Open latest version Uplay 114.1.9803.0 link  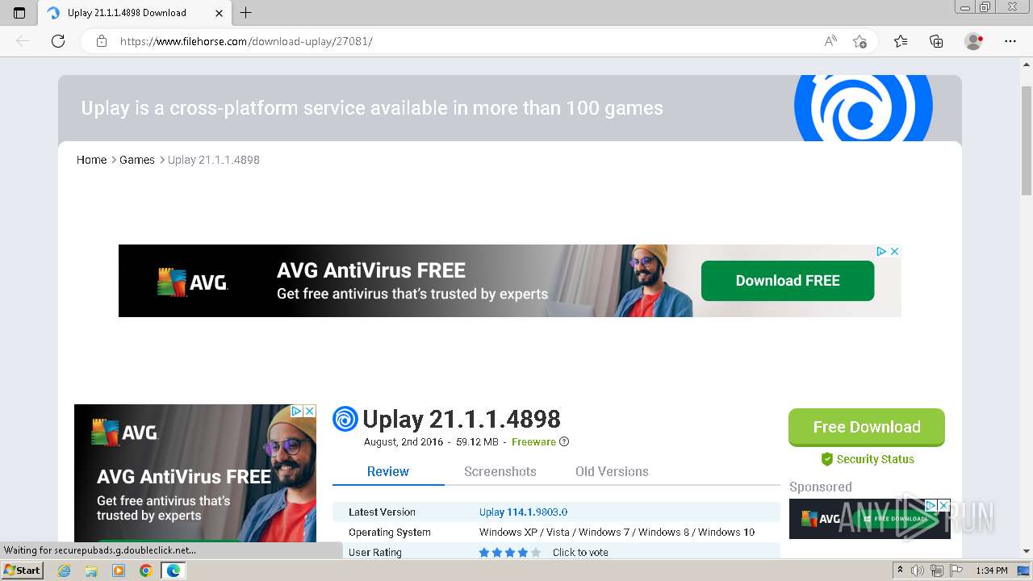523,512
